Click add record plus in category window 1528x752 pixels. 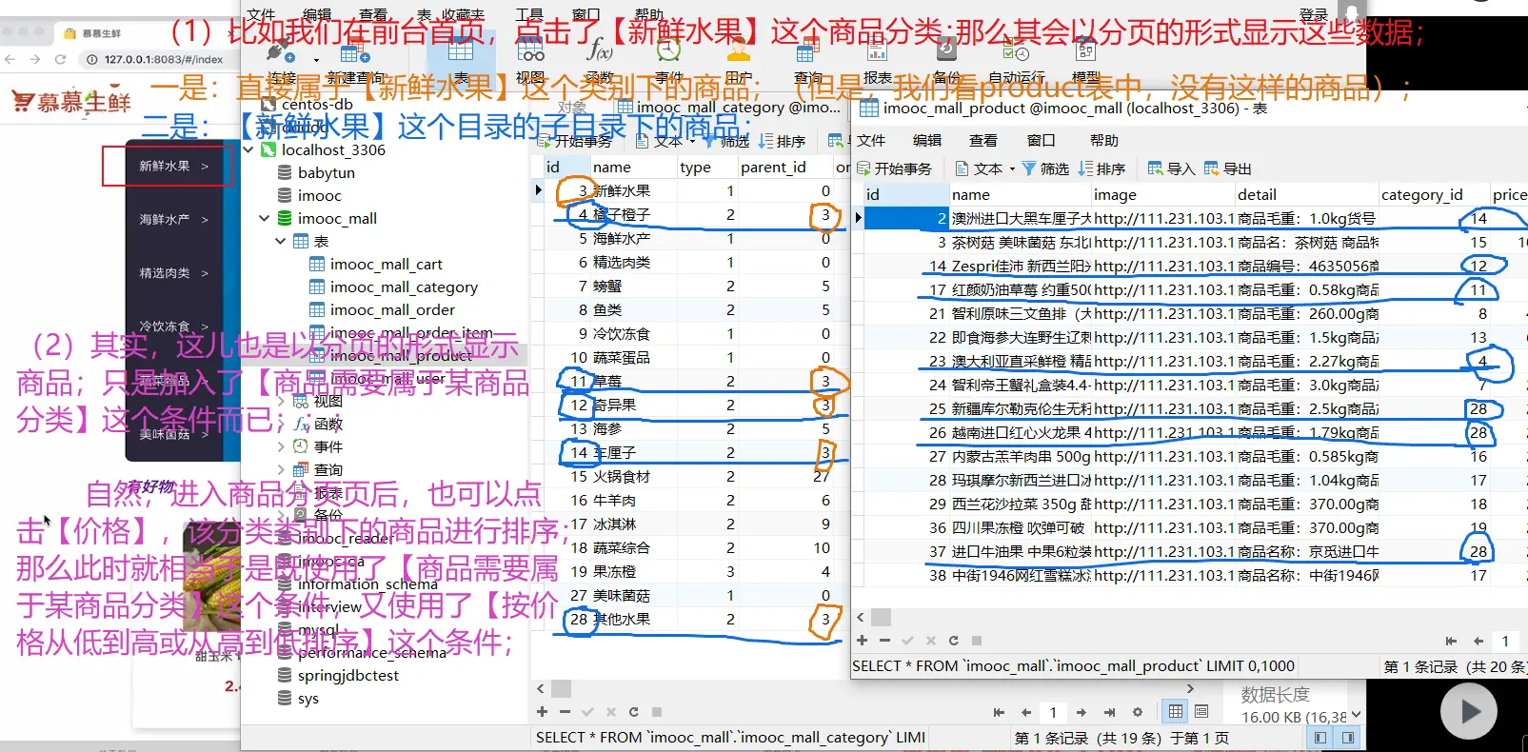click(x=542, y=712)
